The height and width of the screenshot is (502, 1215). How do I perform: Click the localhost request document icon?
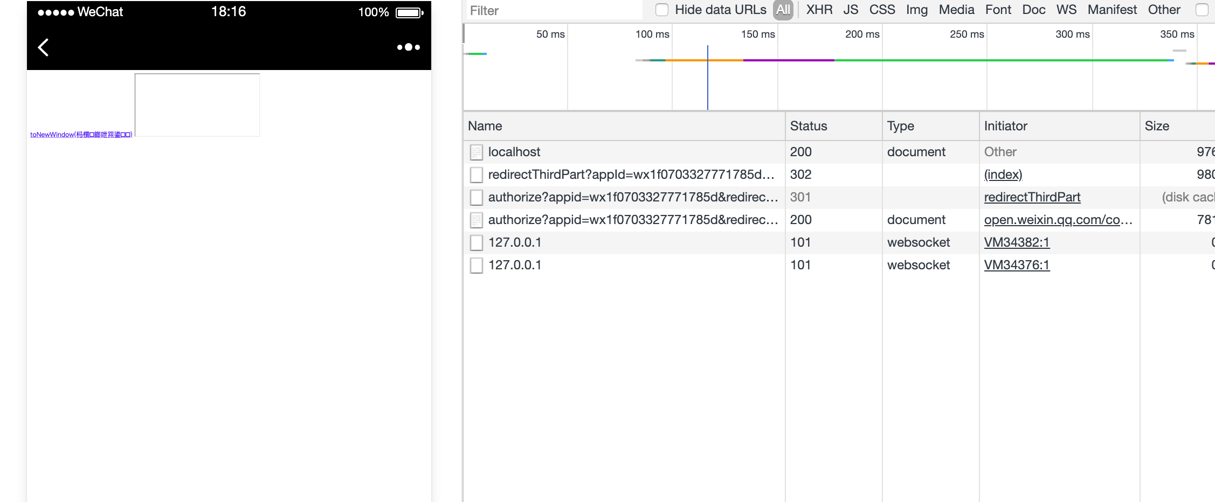tap(476, 152)
